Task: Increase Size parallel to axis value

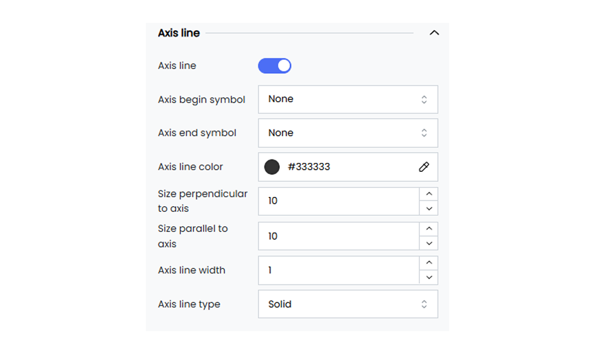Action: point(429,229)
